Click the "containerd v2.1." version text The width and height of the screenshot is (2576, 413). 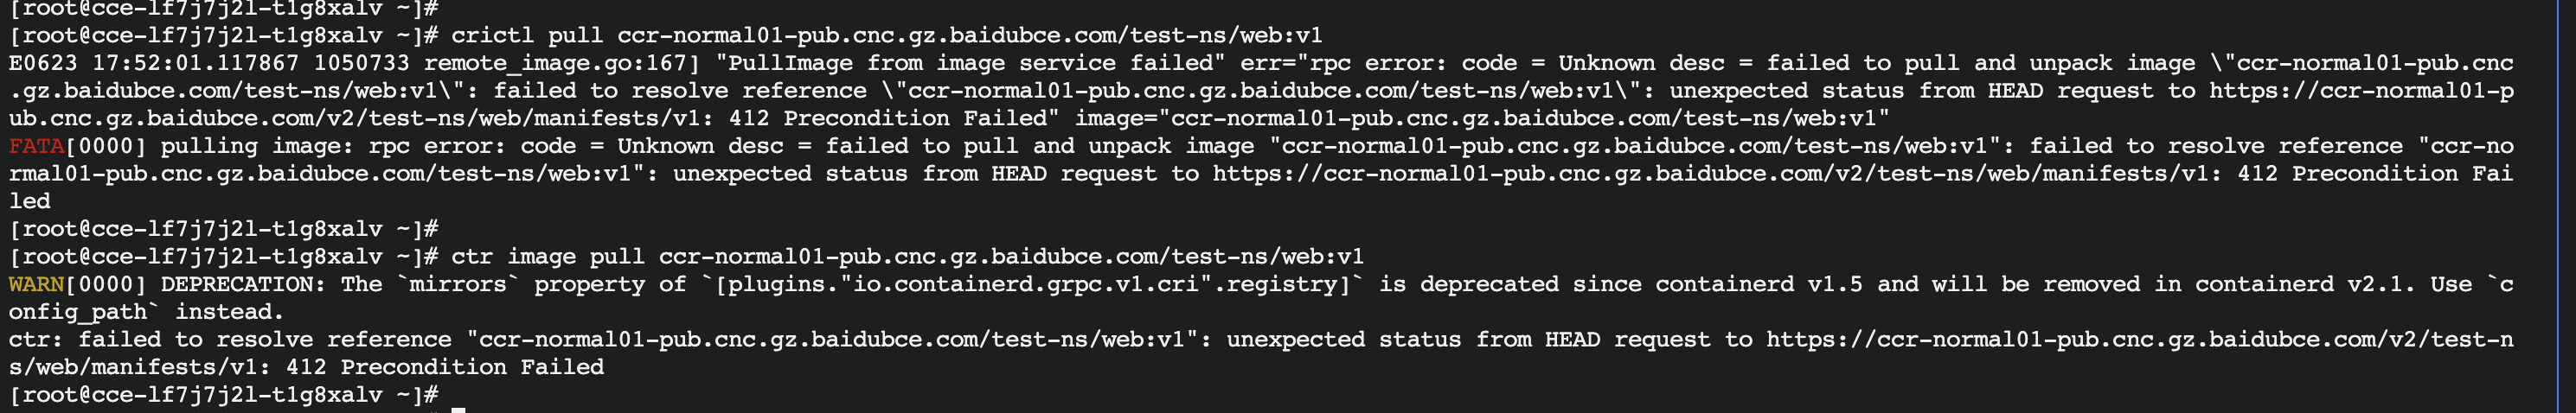(x=2305, y=284)
